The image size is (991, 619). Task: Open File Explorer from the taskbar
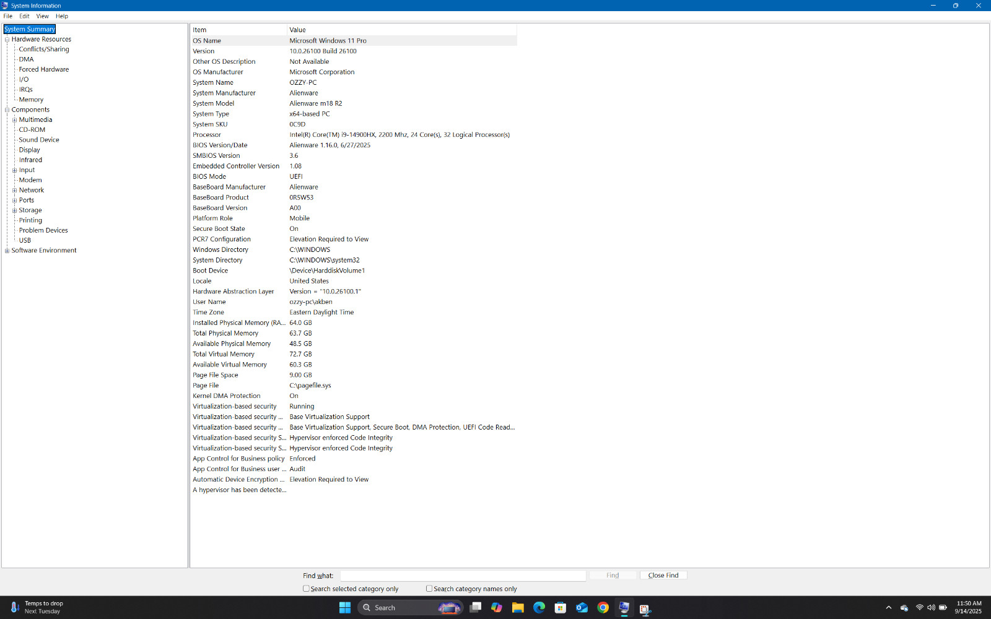tap(518, 608)
